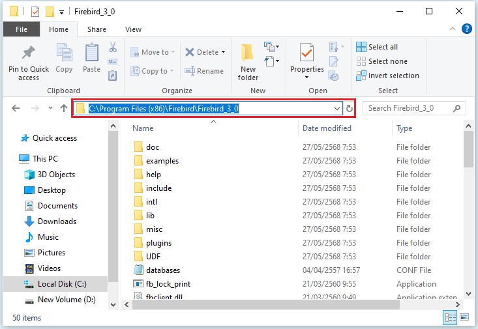Switch to details view in status bar

pos(451,318)
